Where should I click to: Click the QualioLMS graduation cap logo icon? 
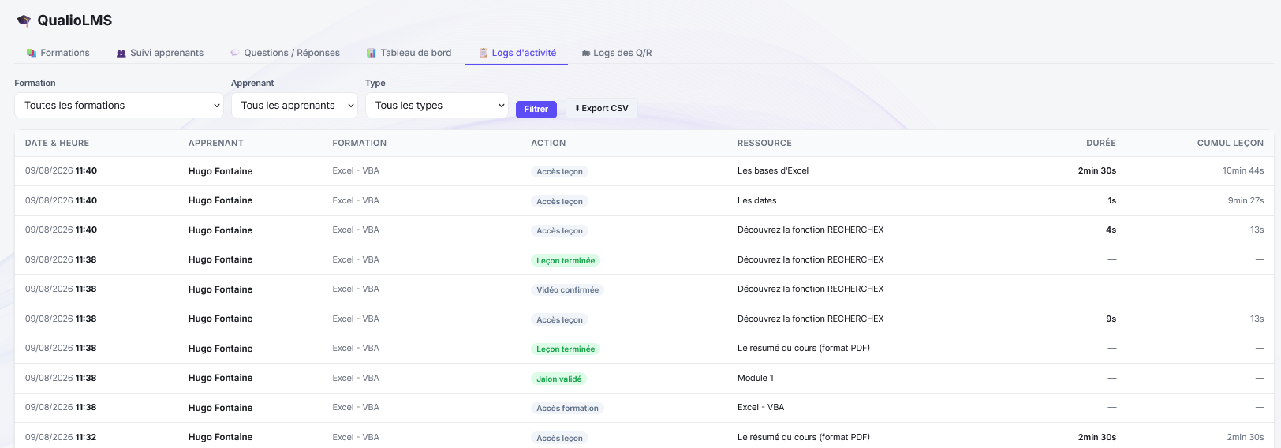24,21
